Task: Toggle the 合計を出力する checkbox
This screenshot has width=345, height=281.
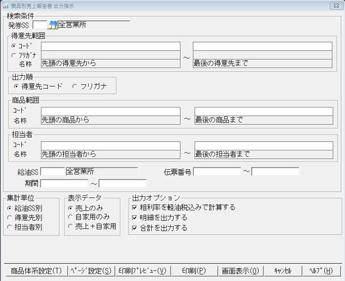Action: point(135,228)
